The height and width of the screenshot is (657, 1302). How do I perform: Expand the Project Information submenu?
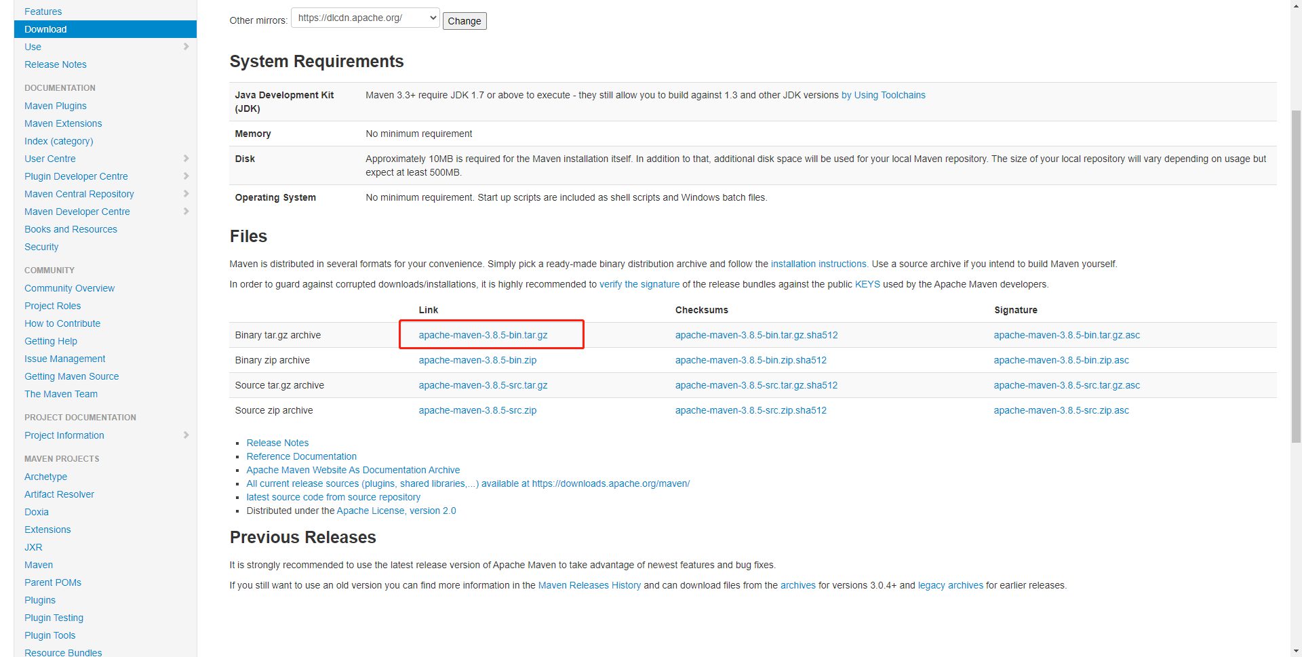(x=186, y=435)
